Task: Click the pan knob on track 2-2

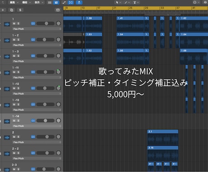Action: tap(58, 153)
